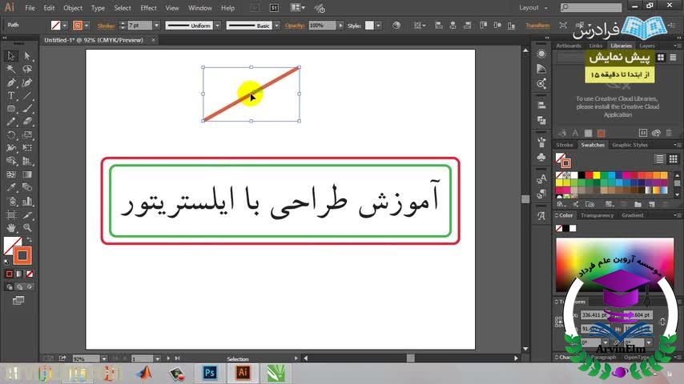Select the Eraser tool
684x384 pixels.
[27, 122]
